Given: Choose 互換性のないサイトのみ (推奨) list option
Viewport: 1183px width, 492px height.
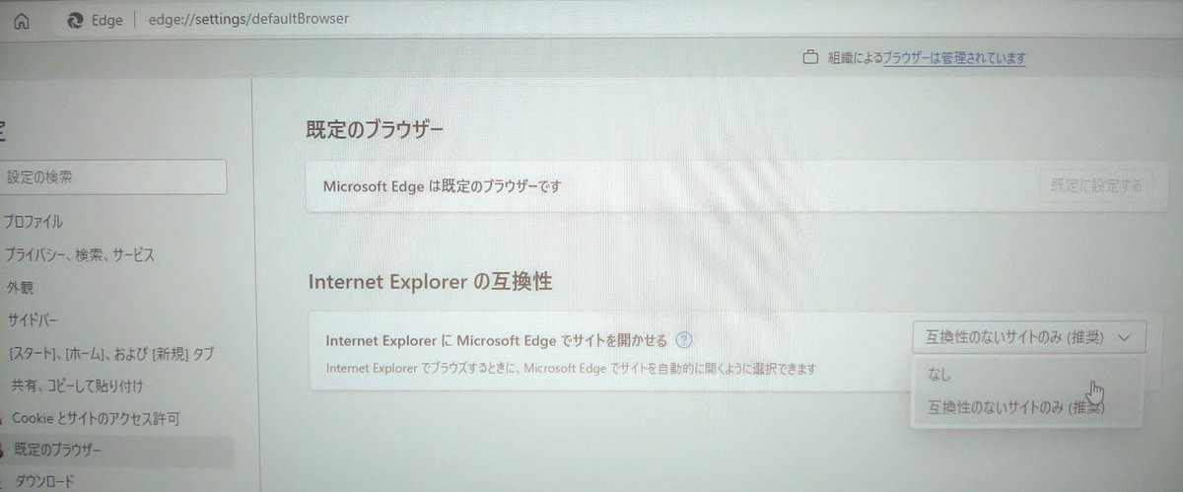Looking at the screenshot, I should (x=1029, y=407).
